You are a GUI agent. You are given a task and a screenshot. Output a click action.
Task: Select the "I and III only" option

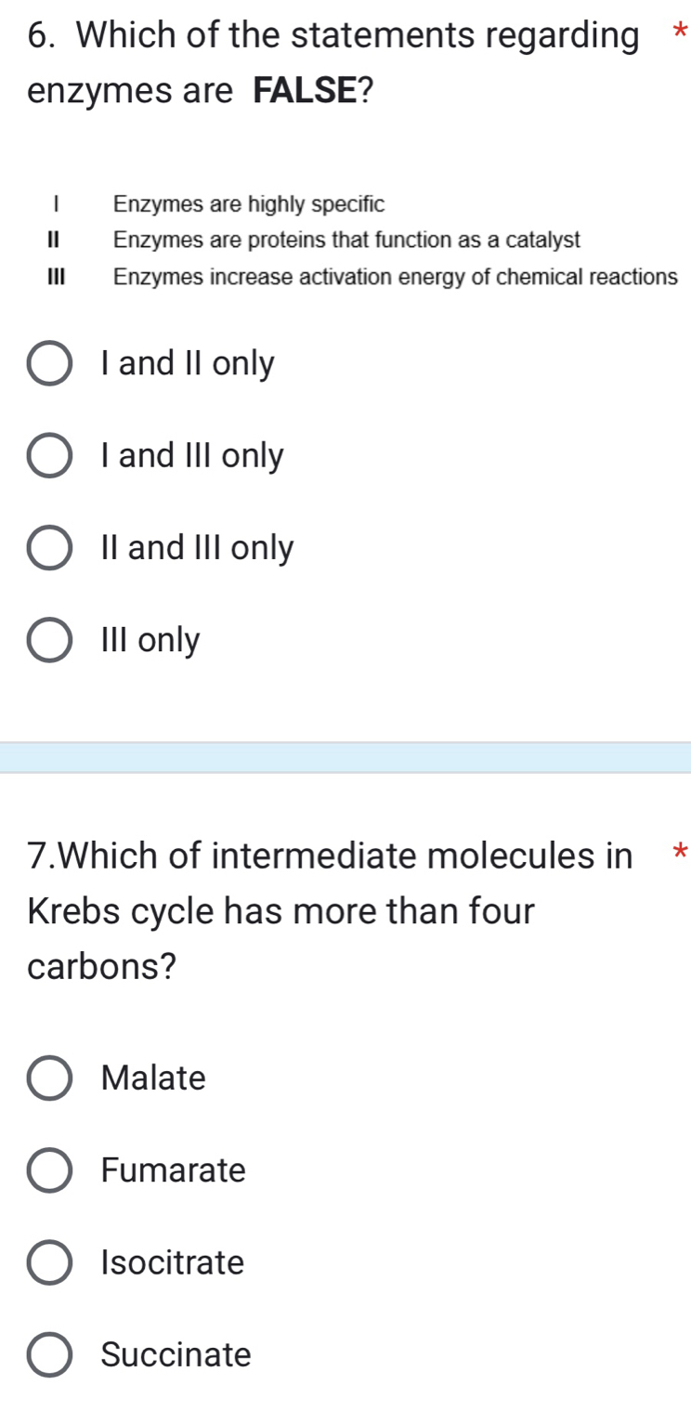(x=51, y=455)
